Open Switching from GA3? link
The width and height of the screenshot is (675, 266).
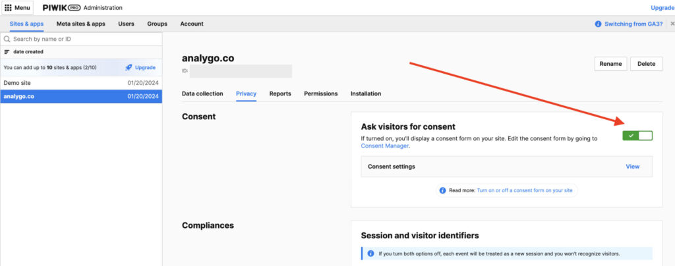pos(633,24)
